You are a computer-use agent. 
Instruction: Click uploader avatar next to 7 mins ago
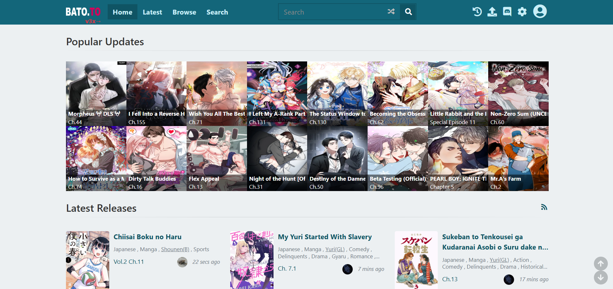348,269
